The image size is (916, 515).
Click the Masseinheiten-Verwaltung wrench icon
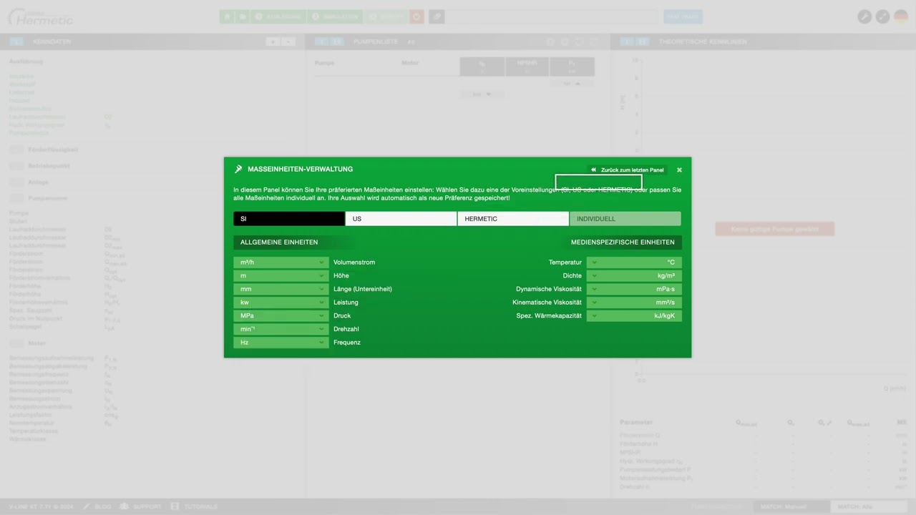238,170
